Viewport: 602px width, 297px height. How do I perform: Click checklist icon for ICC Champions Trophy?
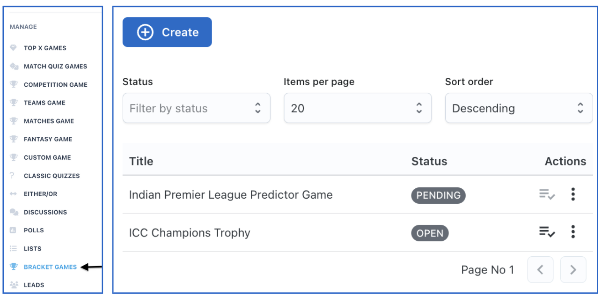[547, 232]
